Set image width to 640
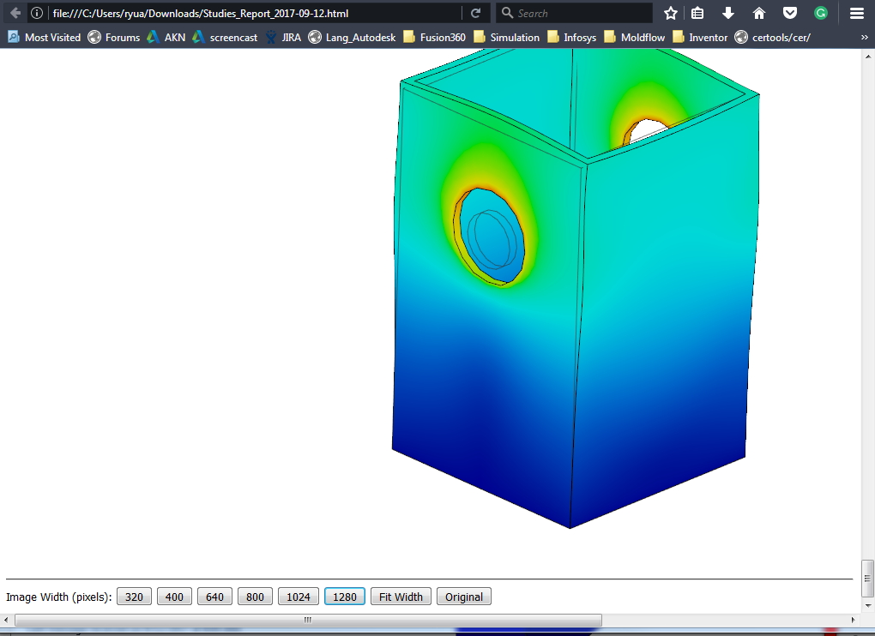Viewport: 875px width, 636px height. coord(214,597)
